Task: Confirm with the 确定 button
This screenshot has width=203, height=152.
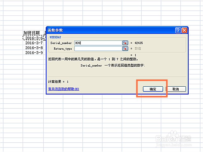Action: 153,89
